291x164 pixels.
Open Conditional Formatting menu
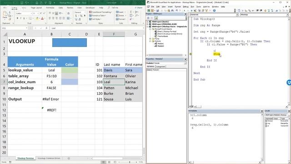100,12
